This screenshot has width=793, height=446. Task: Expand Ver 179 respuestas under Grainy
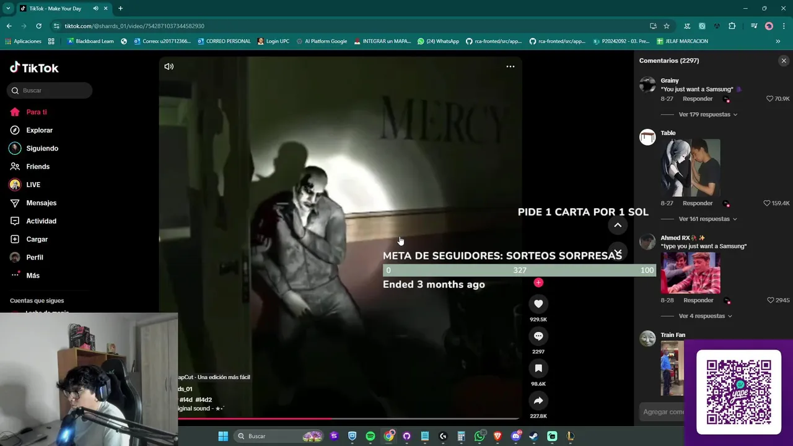(x=708, y=115)
